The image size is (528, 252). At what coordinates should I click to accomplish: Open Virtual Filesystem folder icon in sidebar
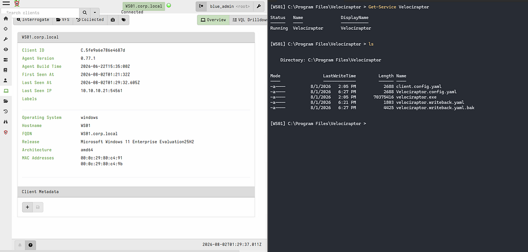coord(6,101)
